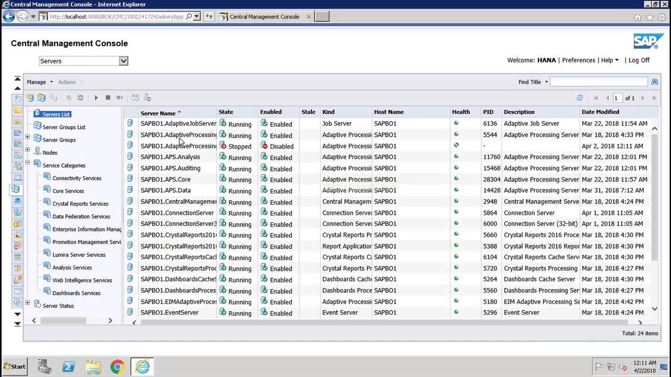Click the server list vertical scrollbar down arrow
This screenshot has height=377, width=671.
tap(654, 309)
